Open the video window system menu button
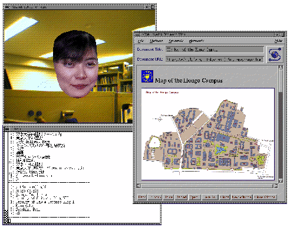290x227 pixels. (x=6, y=7)
